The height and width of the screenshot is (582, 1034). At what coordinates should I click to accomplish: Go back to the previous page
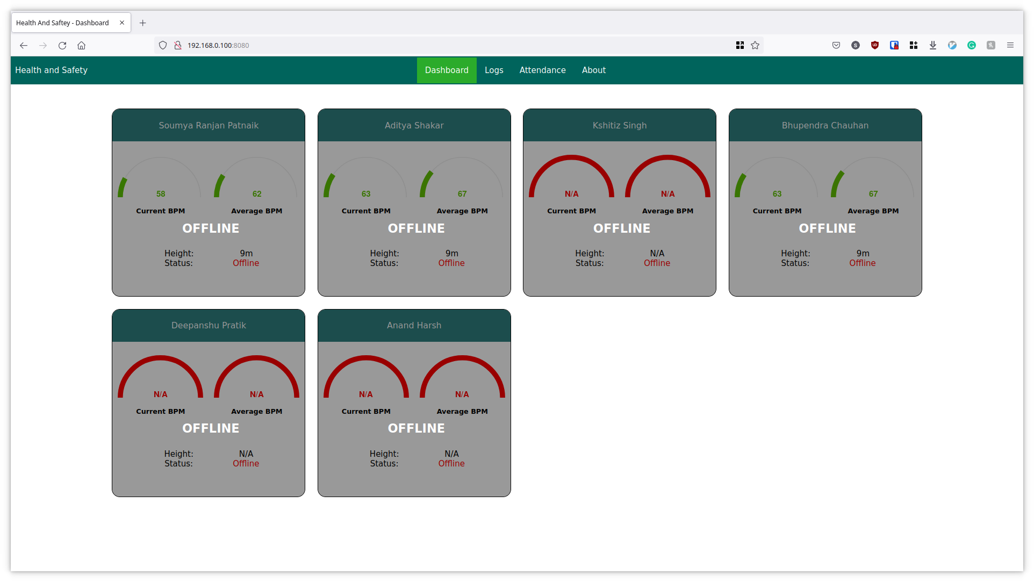pos(24,45)
